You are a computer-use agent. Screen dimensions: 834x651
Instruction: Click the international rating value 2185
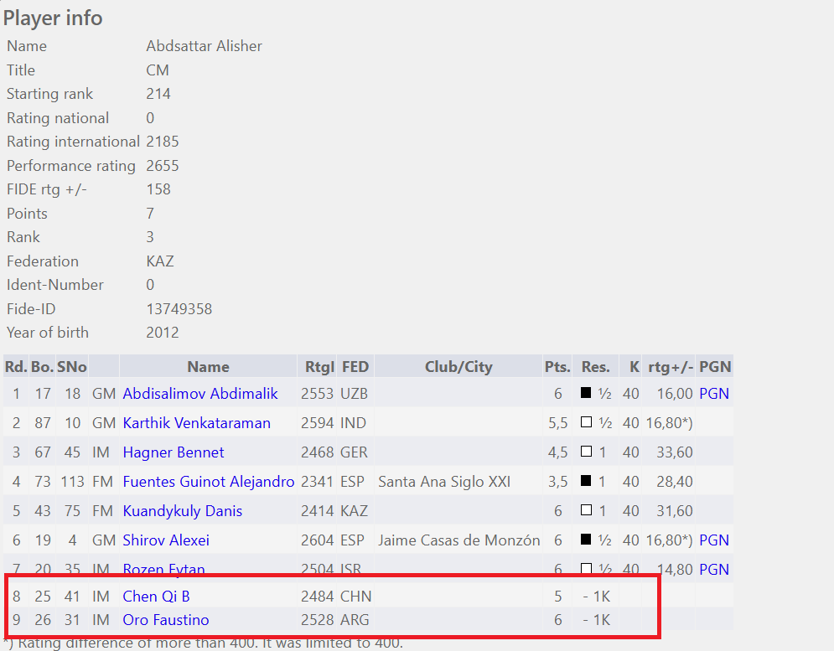163,142
